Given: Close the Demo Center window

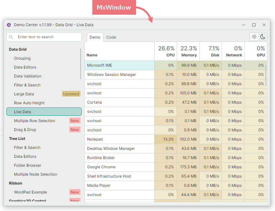Looking at the screenshot, I should pos(264,25).
